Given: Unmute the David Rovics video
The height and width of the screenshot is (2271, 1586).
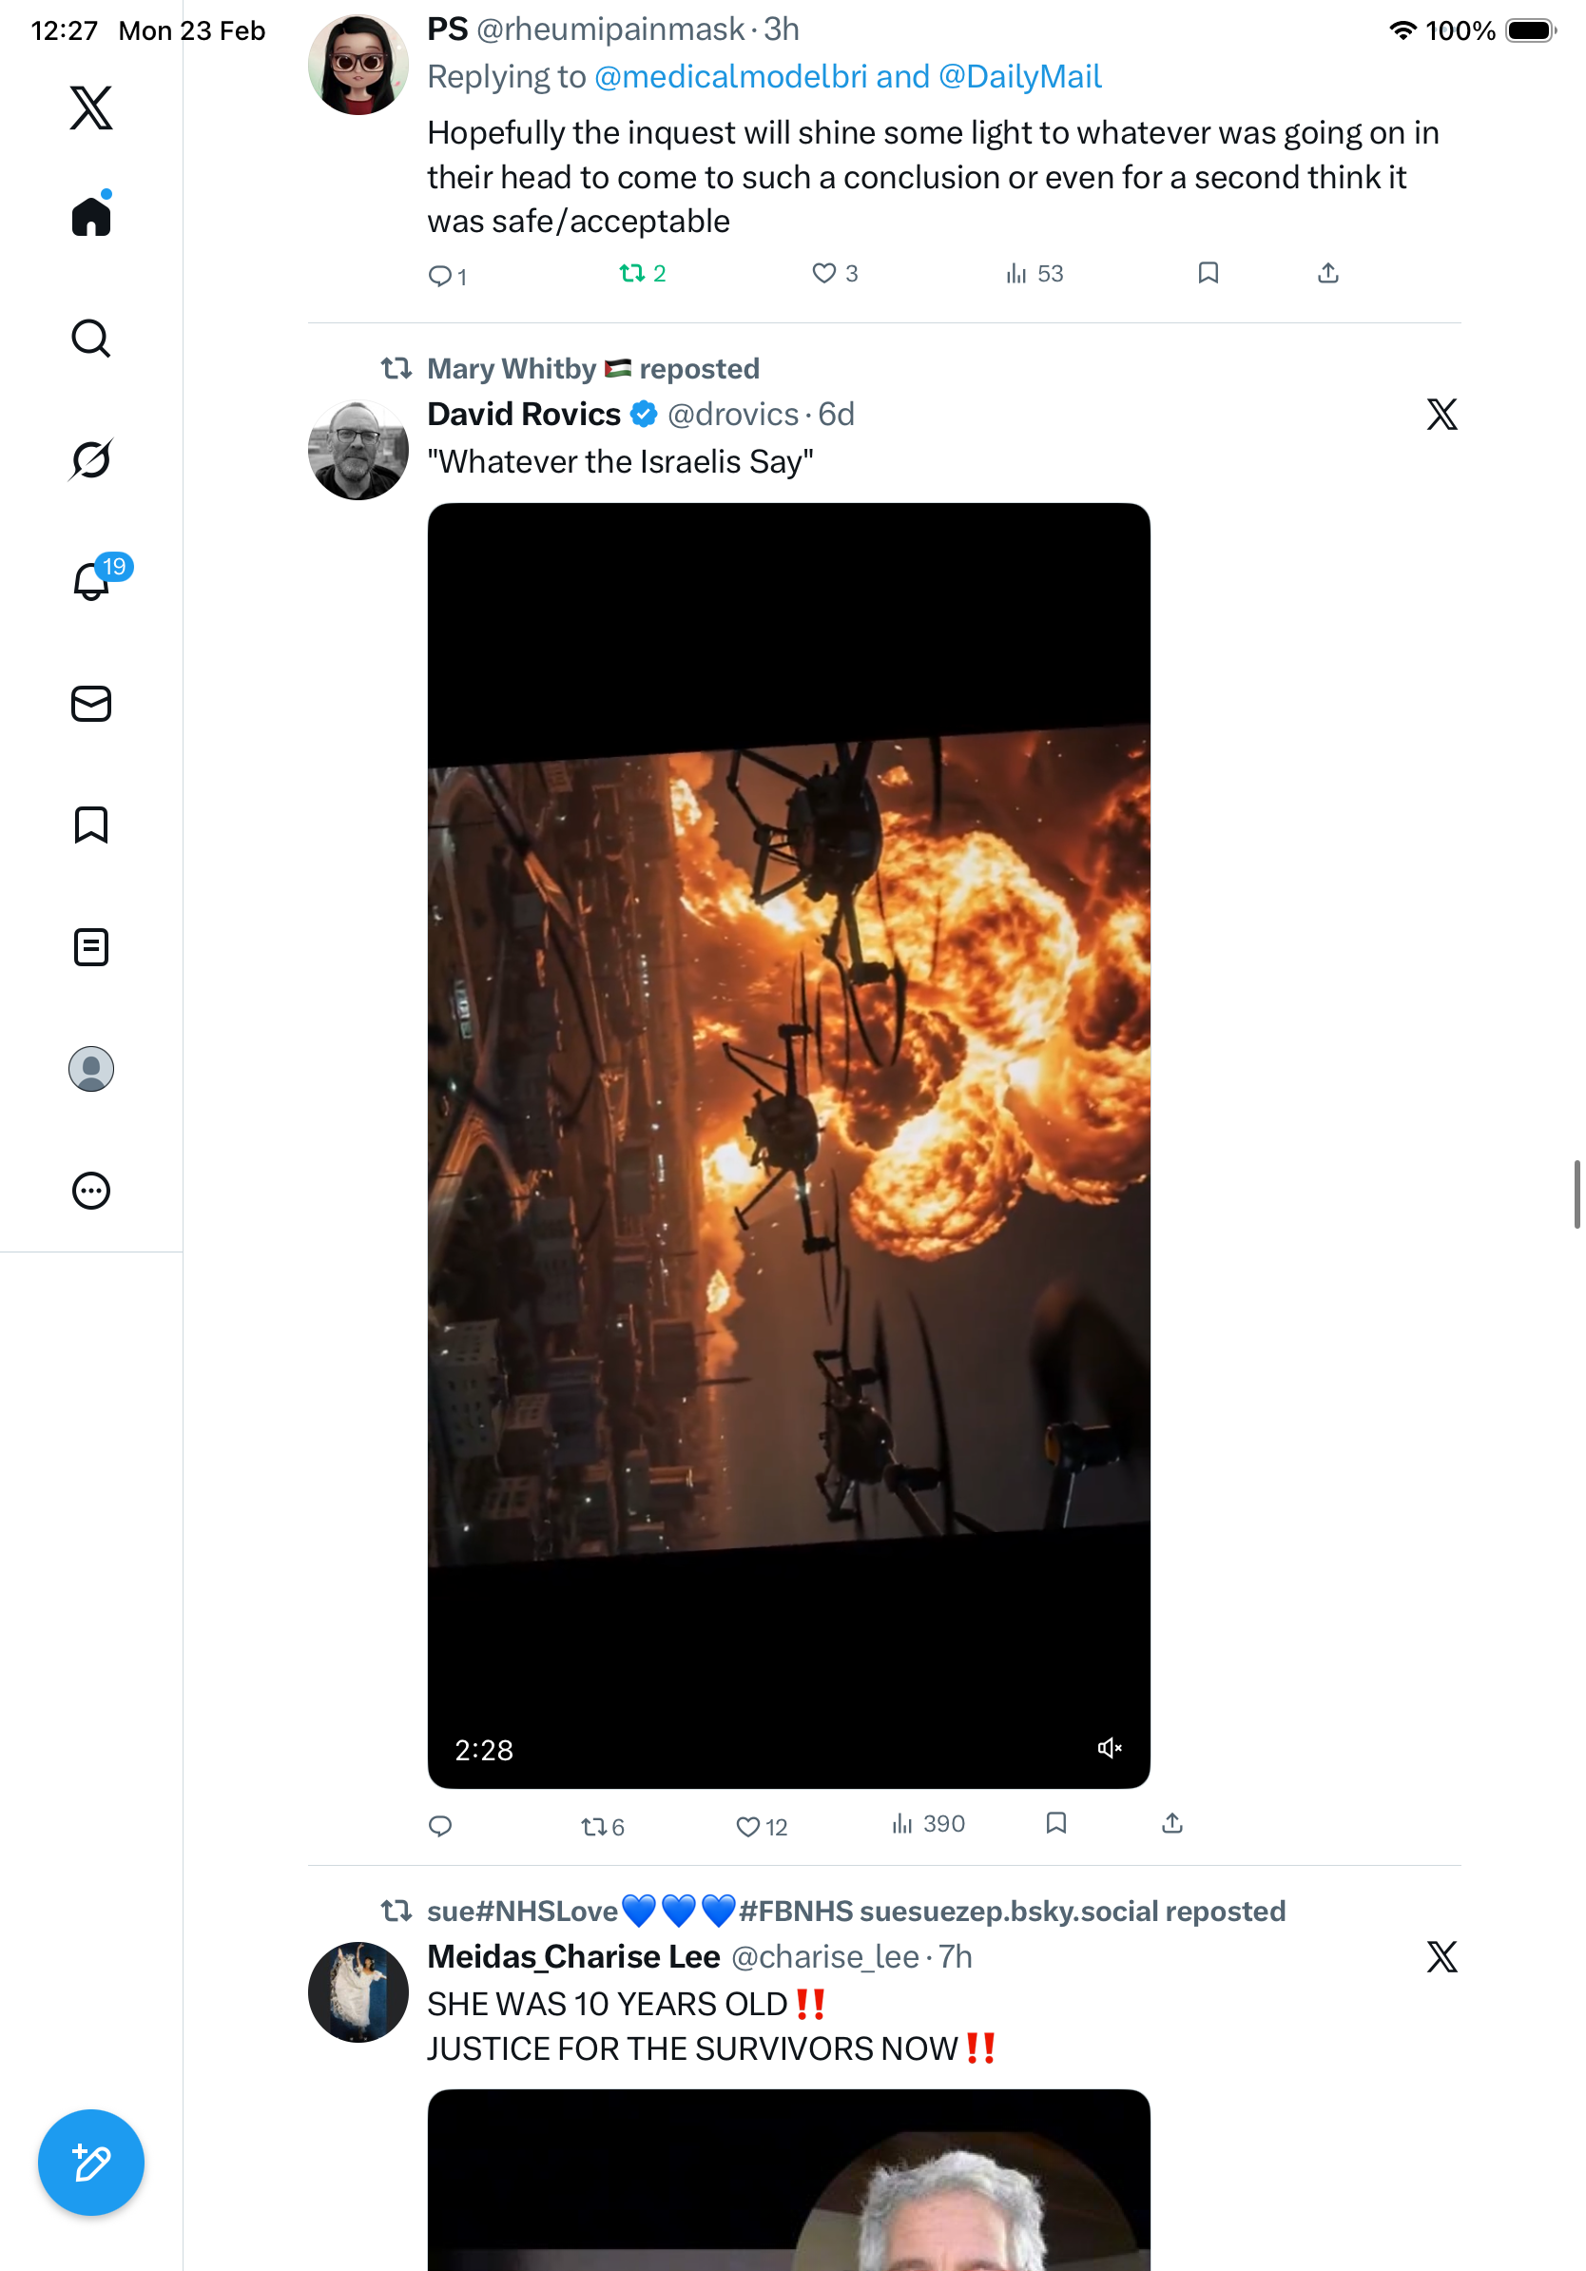Looking at the screenshot, I should point(1110,1749).
